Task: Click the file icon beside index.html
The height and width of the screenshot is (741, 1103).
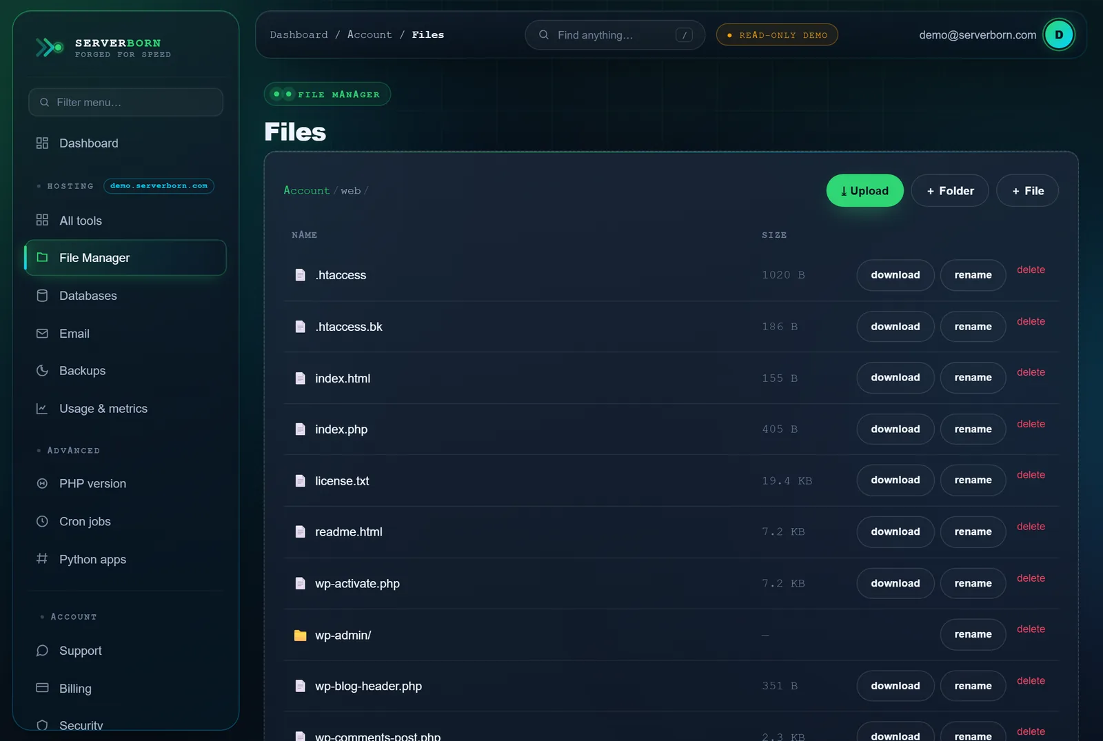Action: pos(301,378)
